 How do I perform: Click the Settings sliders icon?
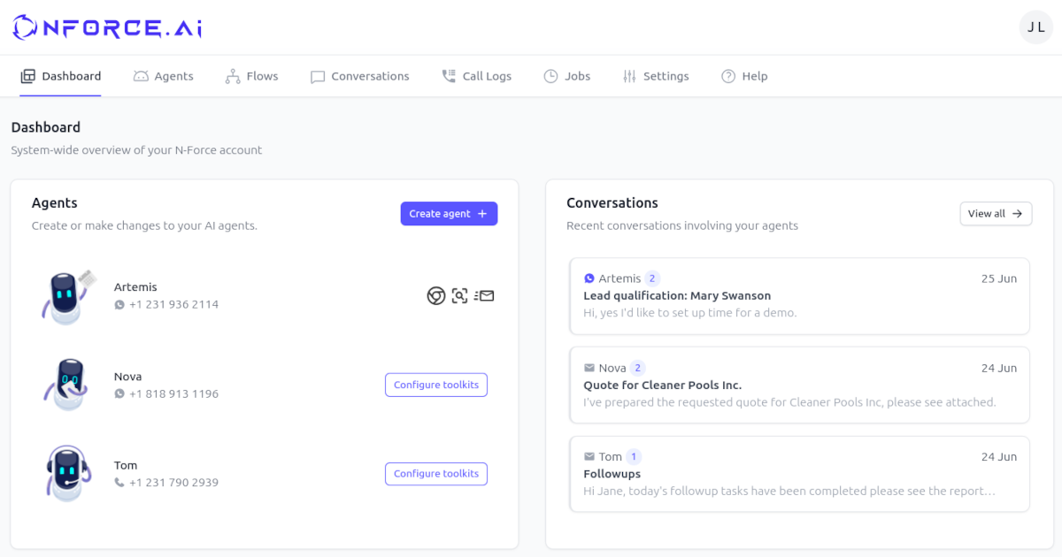click(627, 76)
